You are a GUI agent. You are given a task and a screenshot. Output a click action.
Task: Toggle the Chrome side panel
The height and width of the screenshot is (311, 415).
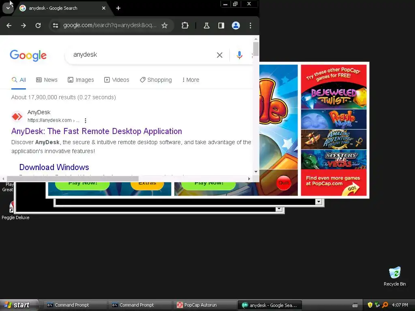pyautogui.click(x=221, y=26)
